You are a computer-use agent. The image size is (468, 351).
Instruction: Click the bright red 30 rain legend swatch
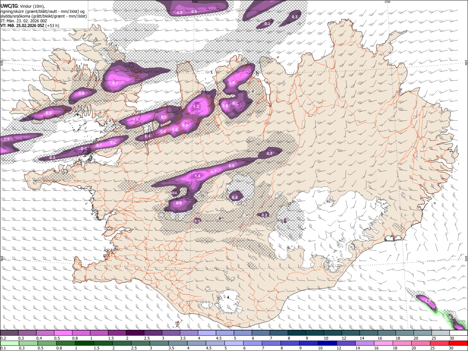458,343
